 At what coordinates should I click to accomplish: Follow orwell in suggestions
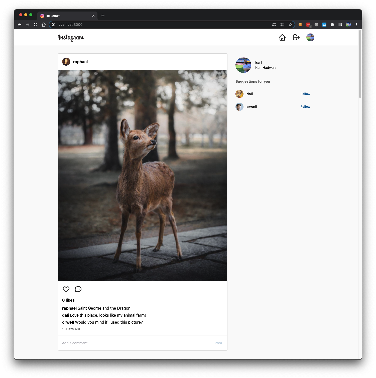coord(305,107)
